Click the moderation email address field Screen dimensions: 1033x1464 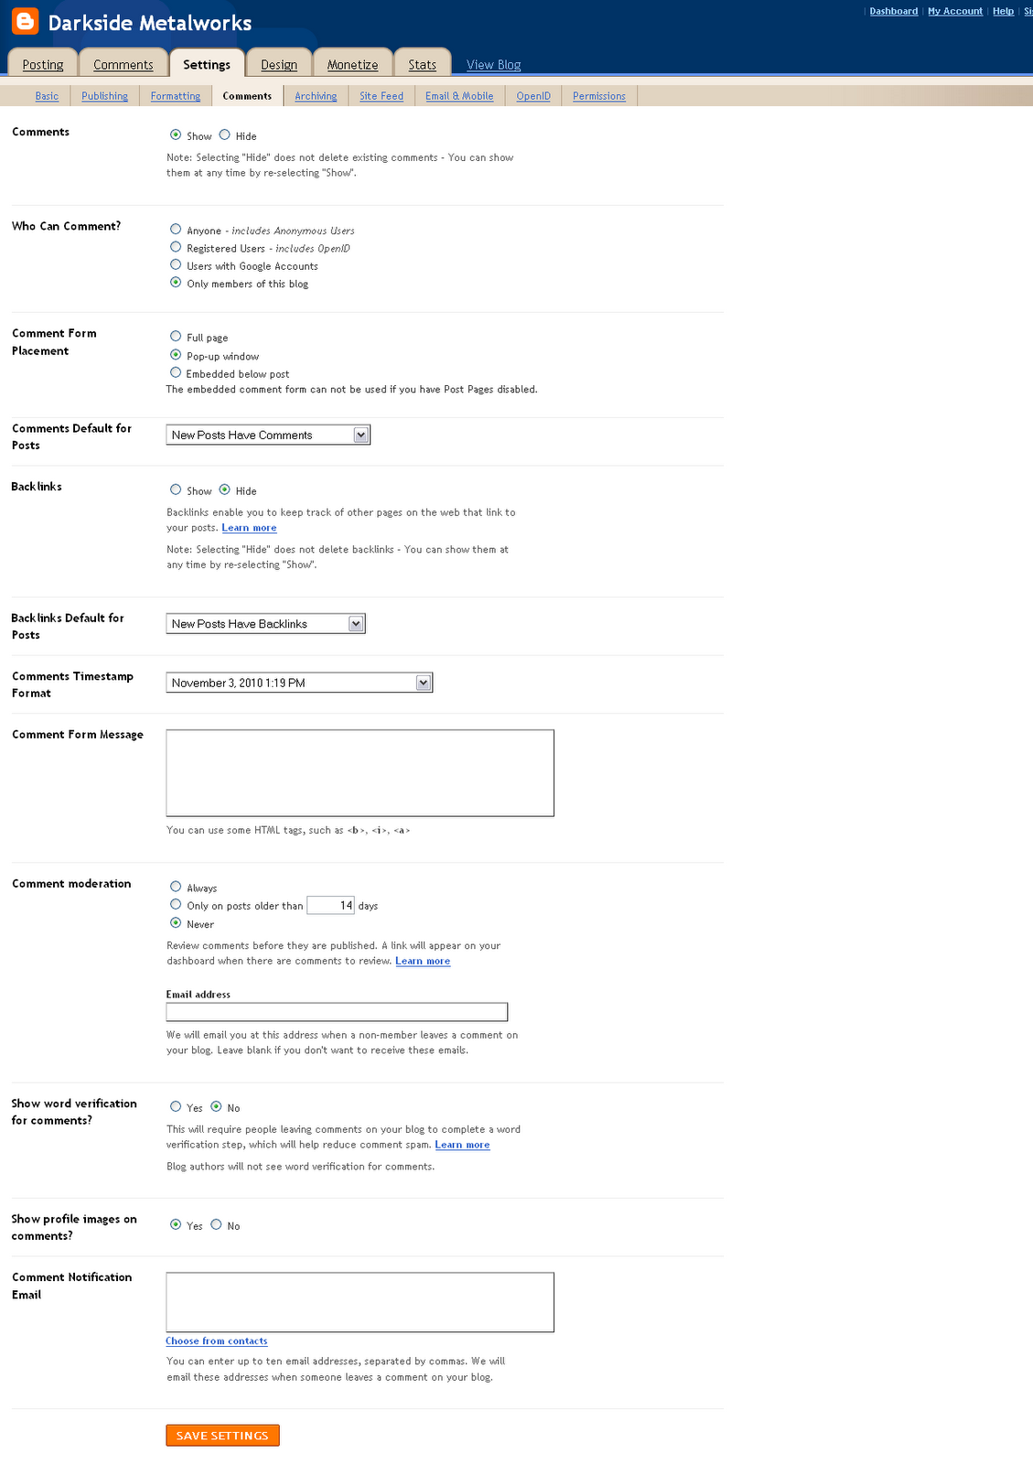337,1011
